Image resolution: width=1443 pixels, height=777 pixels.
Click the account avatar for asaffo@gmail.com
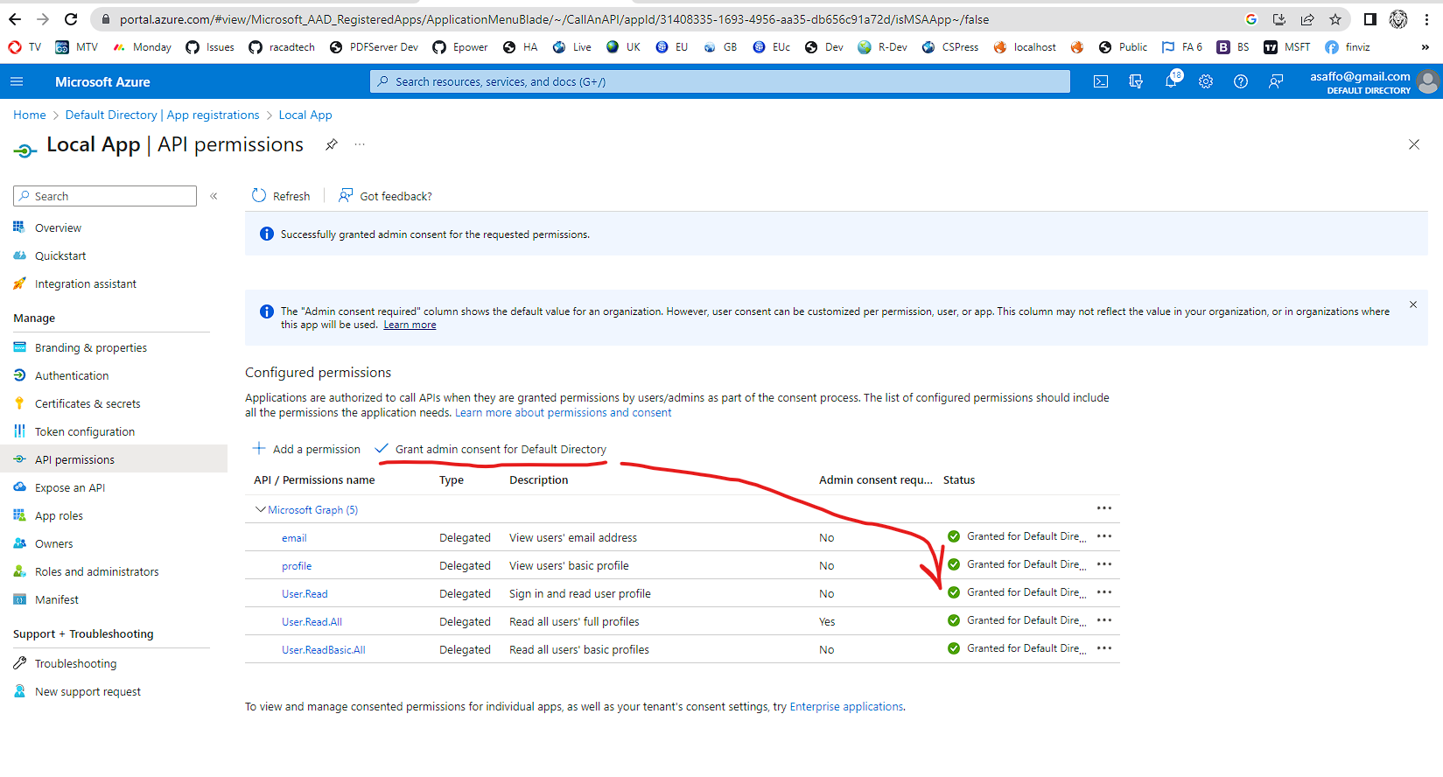click(x=1428, y=81)
